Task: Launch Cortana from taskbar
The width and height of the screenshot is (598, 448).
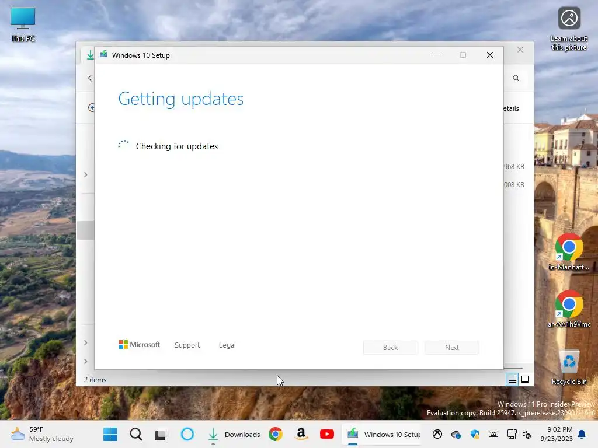Action: pyautogui.click(x=187, y=434)
